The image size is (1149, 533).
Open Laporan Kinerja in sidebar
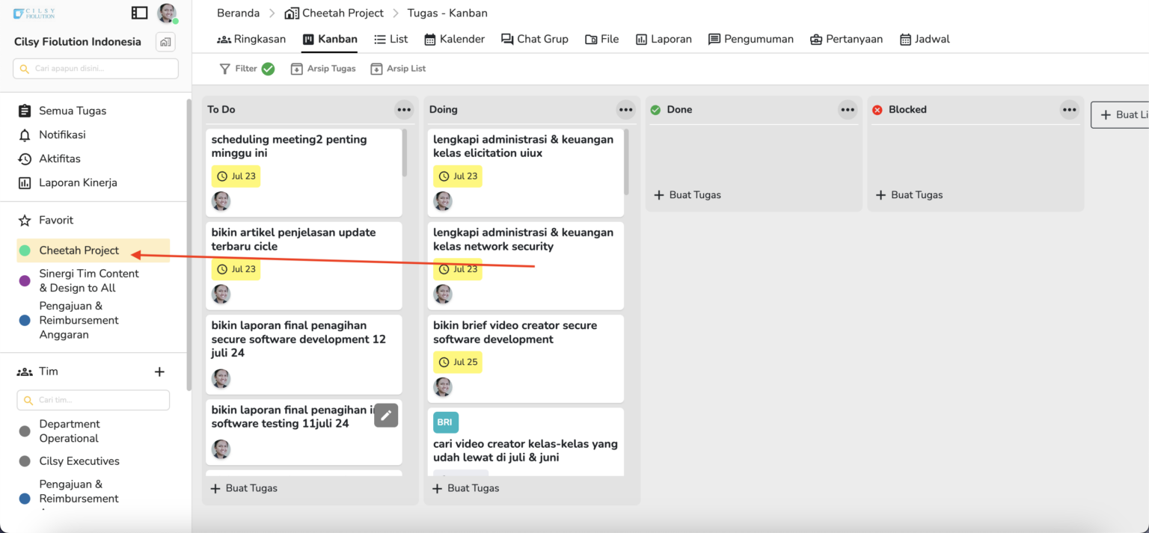coord(78,182)
